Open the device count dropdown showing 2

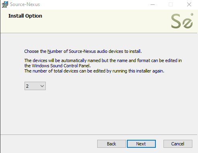point(35,86)
